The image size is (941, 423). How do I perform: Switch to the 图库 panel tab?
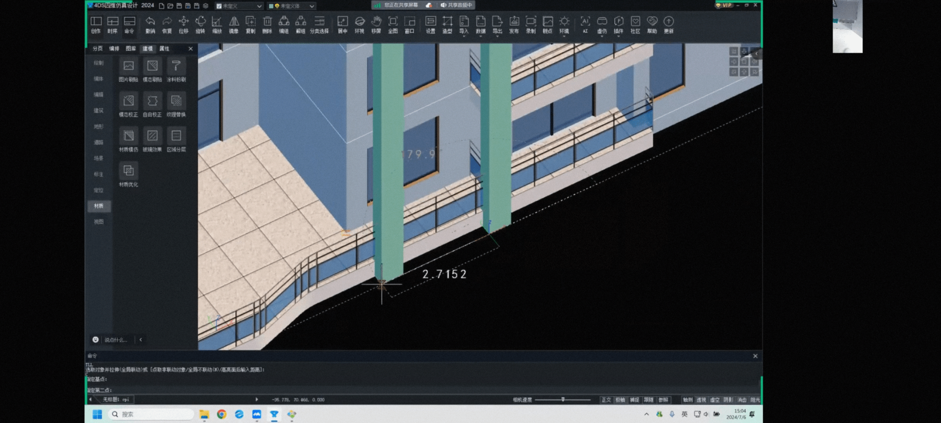[x=131, y=49]
